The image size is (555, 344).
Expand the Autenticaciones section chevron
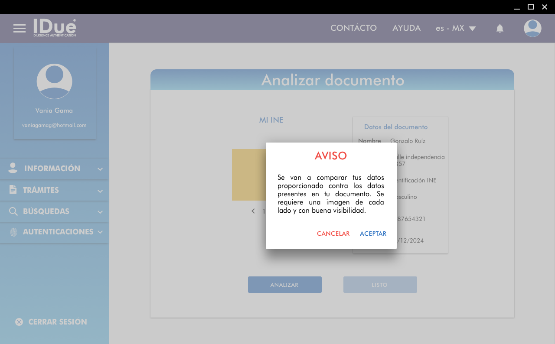tap(100, 232)
